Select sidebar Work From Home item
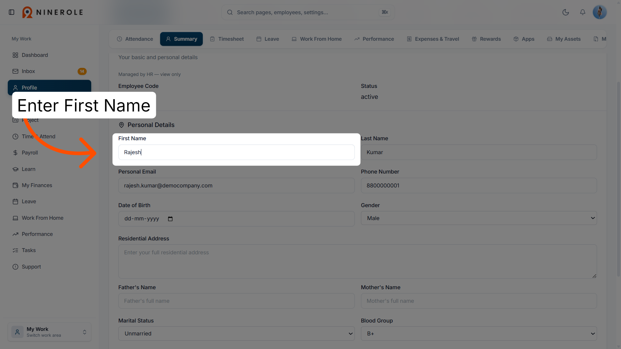This screenshot has width=621, height=349. (x=49, y=218)
